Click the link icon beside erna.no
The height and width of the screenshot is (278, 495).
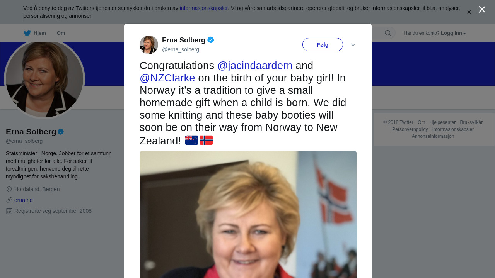9,200
